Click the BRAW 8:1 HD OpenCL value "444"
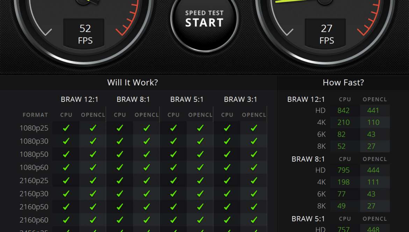Image resolution: width=409 pixels, height=232 pixels. pyautogui.click(x=373, y=170)
